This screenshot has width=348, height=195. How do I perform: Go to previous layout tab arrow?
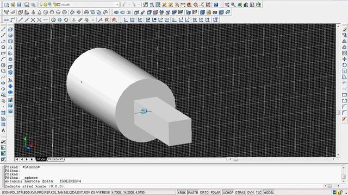(x=22, y=159)
